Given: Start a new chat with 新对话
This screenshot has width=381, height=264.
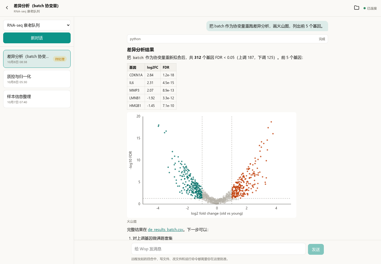Looking at the screenshot, I should (37, 38).
